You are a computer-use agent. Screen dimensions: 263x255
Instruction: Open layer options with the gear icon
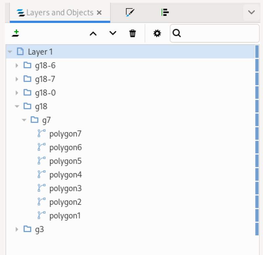157,33
